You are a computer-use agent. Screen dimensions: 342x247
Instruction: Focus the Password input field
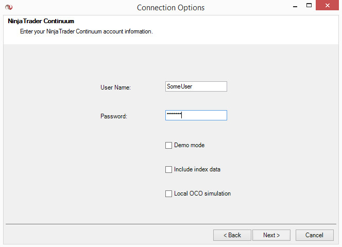click(196, 115)
